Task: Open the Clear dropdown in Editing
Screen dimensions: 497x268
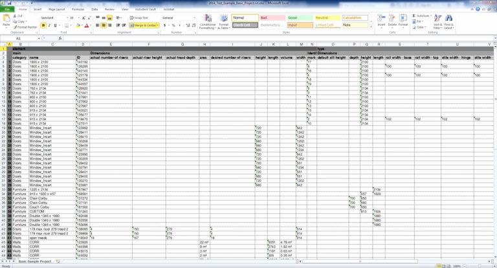Action: pos(419,27)
